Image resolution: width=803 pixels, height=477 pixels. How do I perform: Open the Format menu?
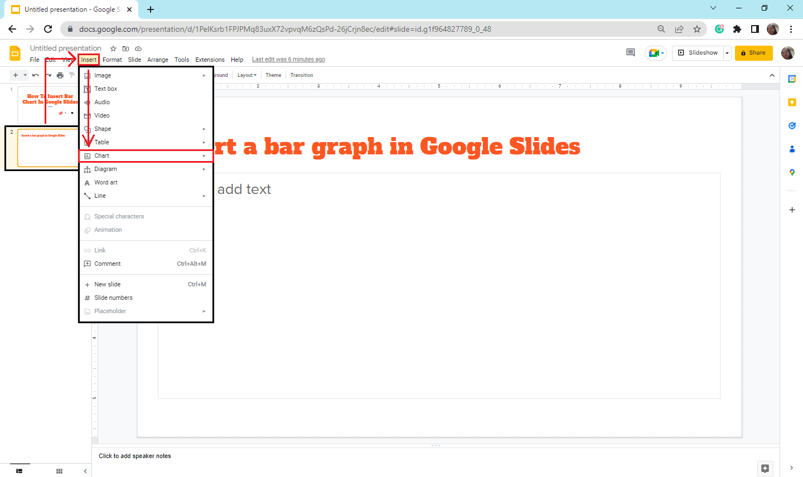coord(112,60)
